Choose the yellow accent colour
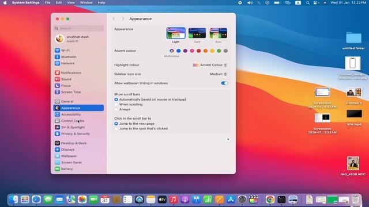 click(212, 51)
